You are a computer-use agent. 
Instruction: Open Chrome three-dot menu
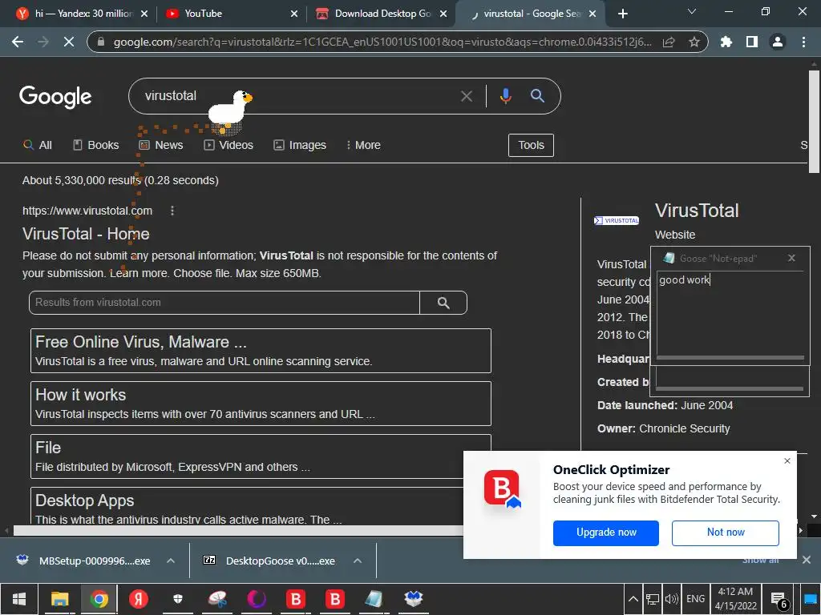(x=803, y=42)
